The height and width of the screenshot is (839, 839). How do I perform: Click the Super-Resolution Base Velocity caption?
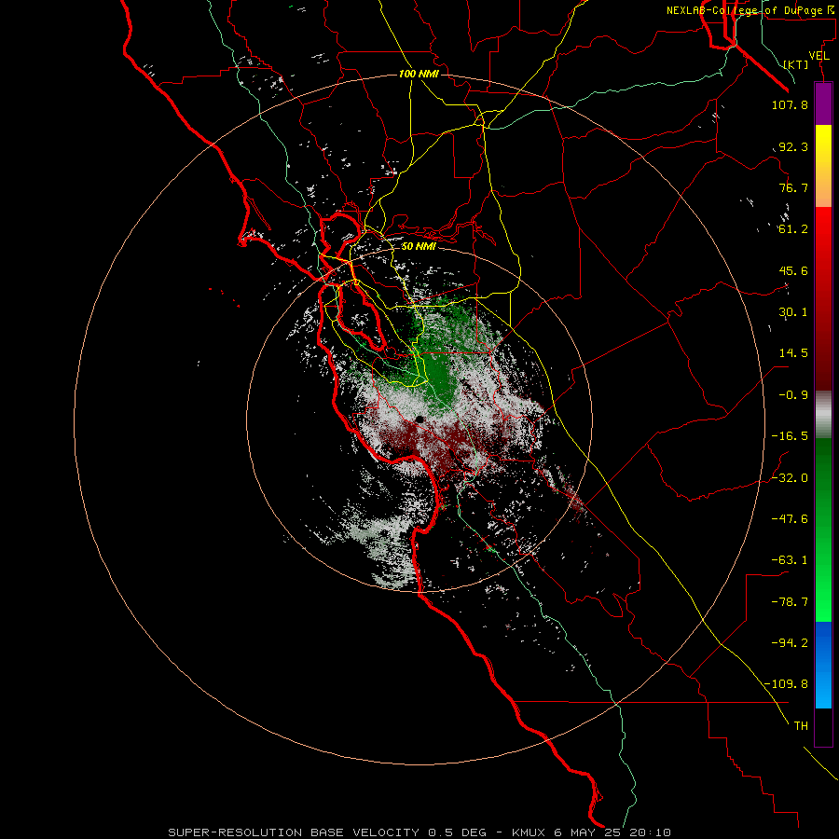(x=419, y=832)
